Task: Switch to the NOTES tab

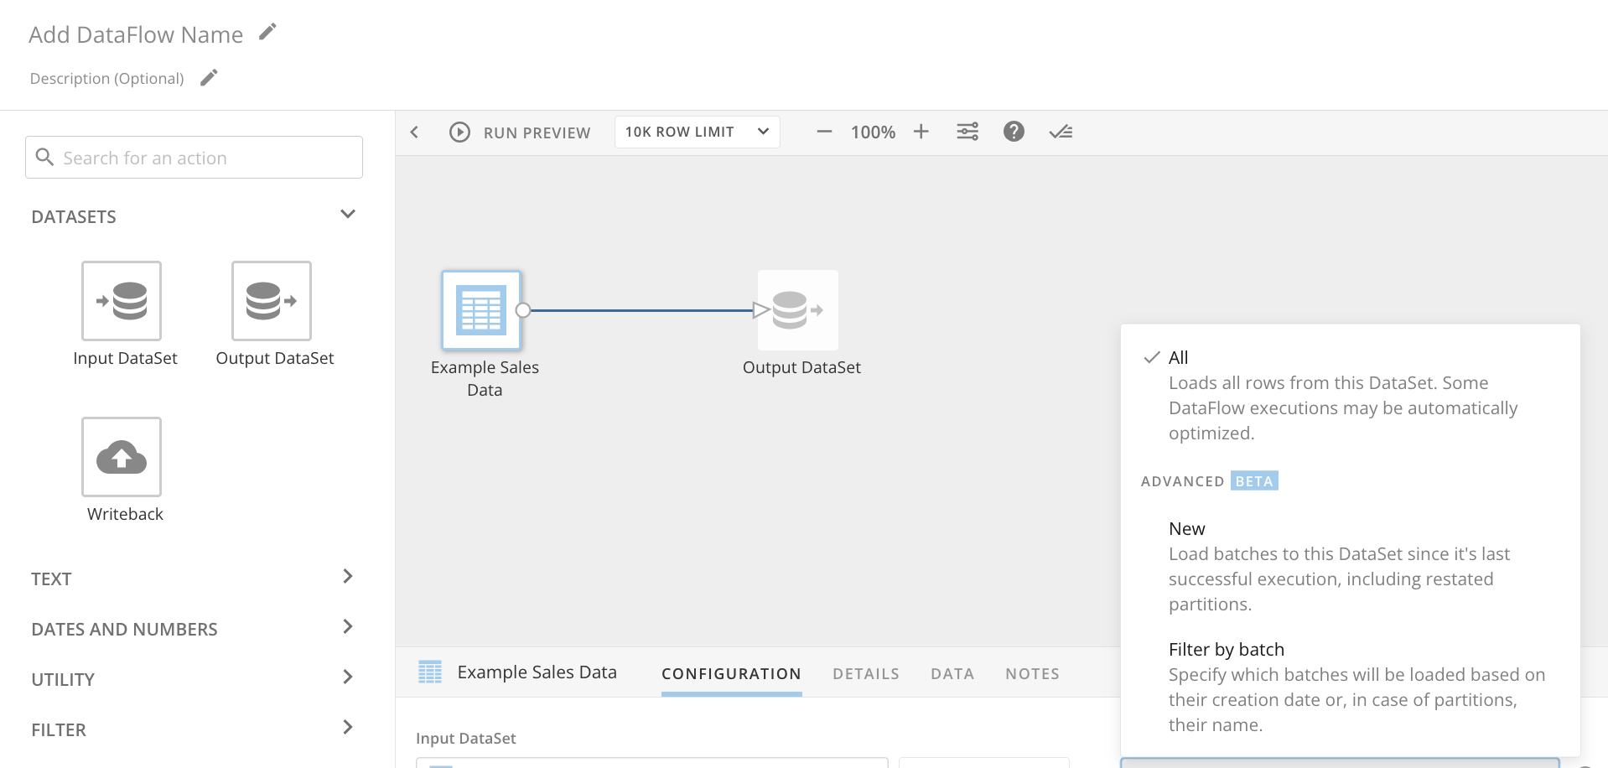Action: tap(1031, 673)
